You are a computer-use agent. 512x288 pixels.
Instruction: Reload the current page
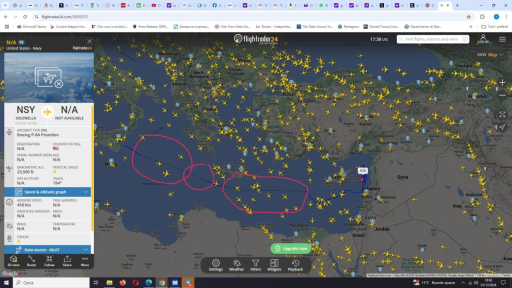pos(25,16)
